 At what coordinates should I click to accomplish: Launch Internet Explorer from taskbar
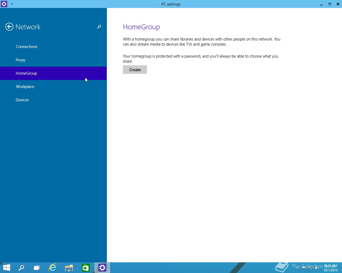click(53, 268)
